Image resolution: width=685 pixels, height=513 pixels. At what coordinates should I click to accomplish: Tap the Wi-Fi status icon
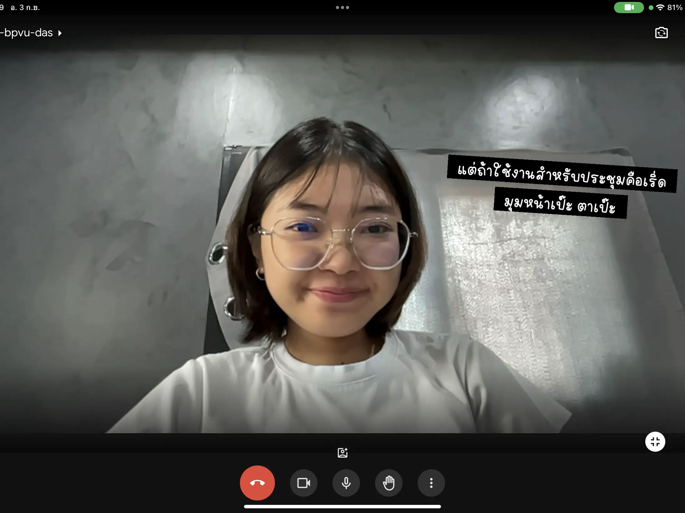pos(660,8)
